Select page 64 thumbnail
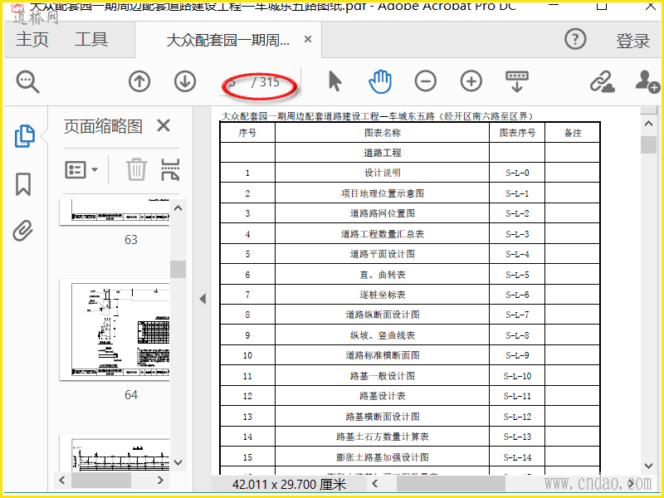 [115, 330]
